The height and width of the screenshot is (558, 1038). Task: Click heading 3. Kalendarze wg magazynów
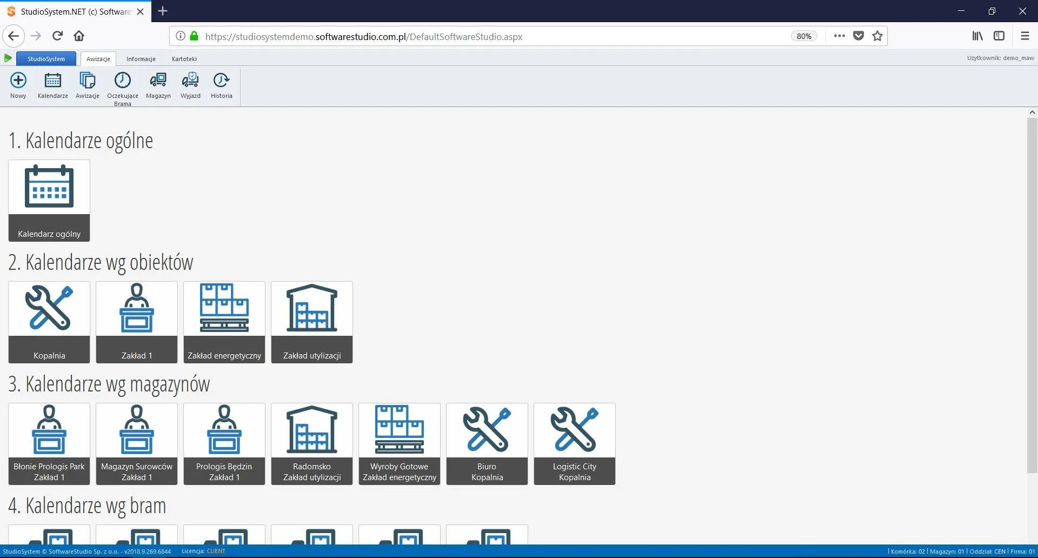coord(109,384)
